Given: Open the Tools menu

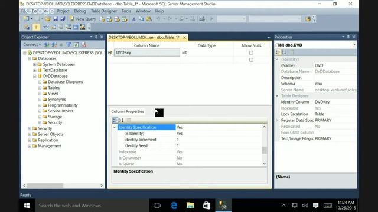Looking at the screenshot, I should [126, 11].
